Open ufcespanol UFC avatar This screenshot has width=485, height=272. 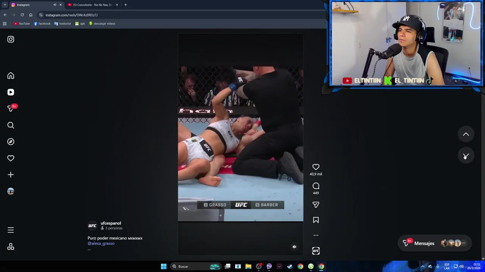[92, 226]
